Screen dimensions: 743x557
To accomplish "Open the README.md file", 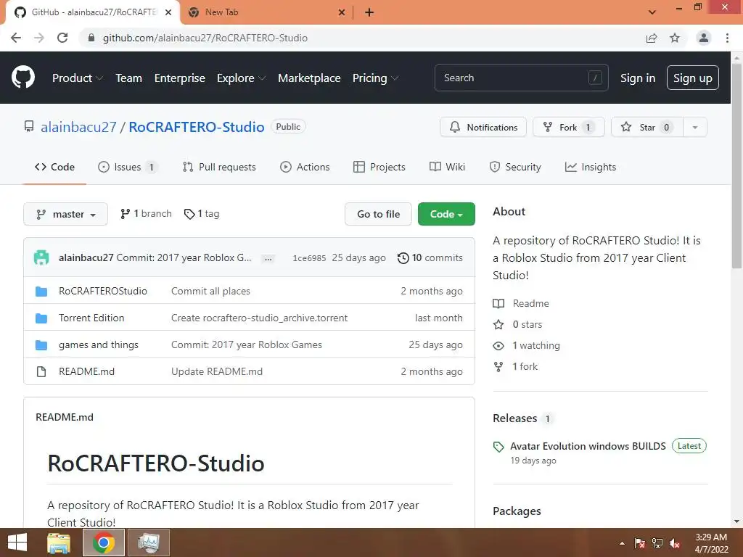I will point(87,371).
